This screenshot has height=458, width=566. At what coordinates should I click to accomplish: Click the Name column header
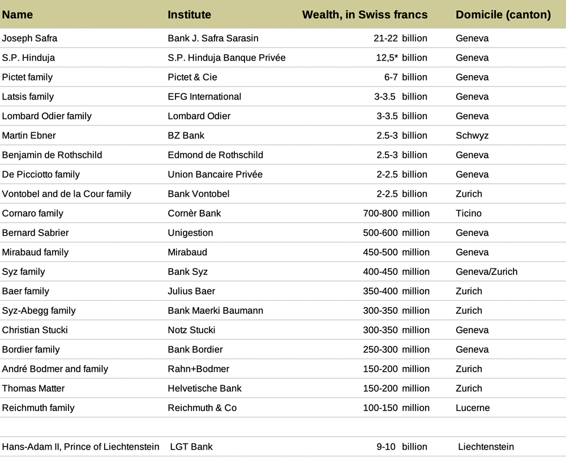pos(18,15)
